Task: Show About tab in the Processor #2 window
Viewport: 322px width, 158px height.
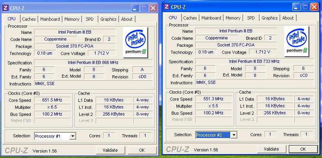Action: (288, 18)
